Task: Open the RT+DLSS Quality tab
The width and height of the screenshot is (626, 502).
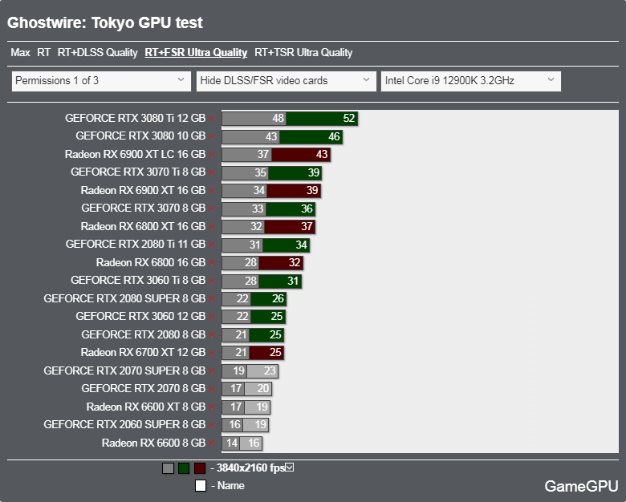Action: click(x=97, y=53)
